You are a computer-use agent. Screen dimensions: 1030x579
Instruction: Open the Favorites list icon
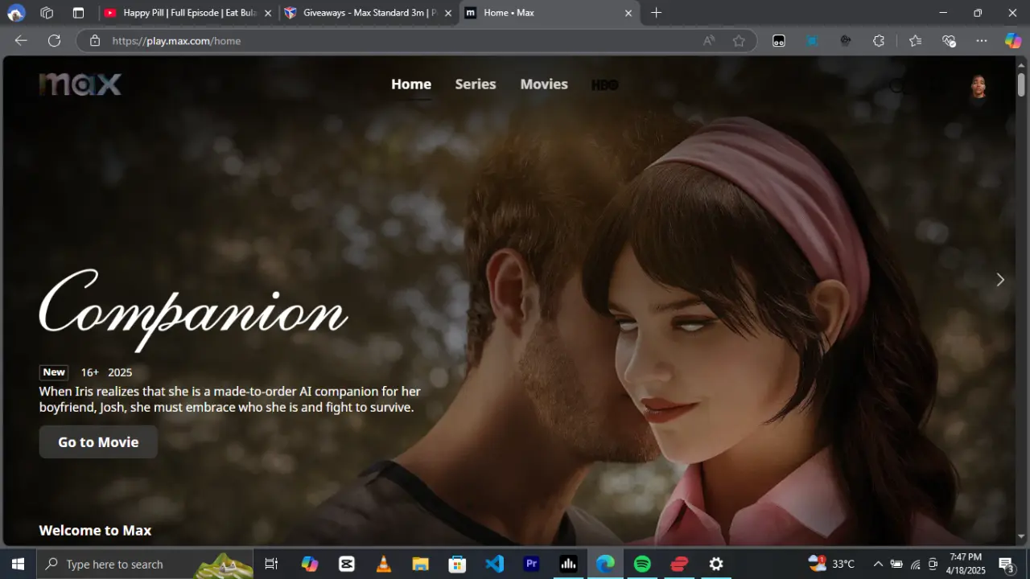(915, 41)
